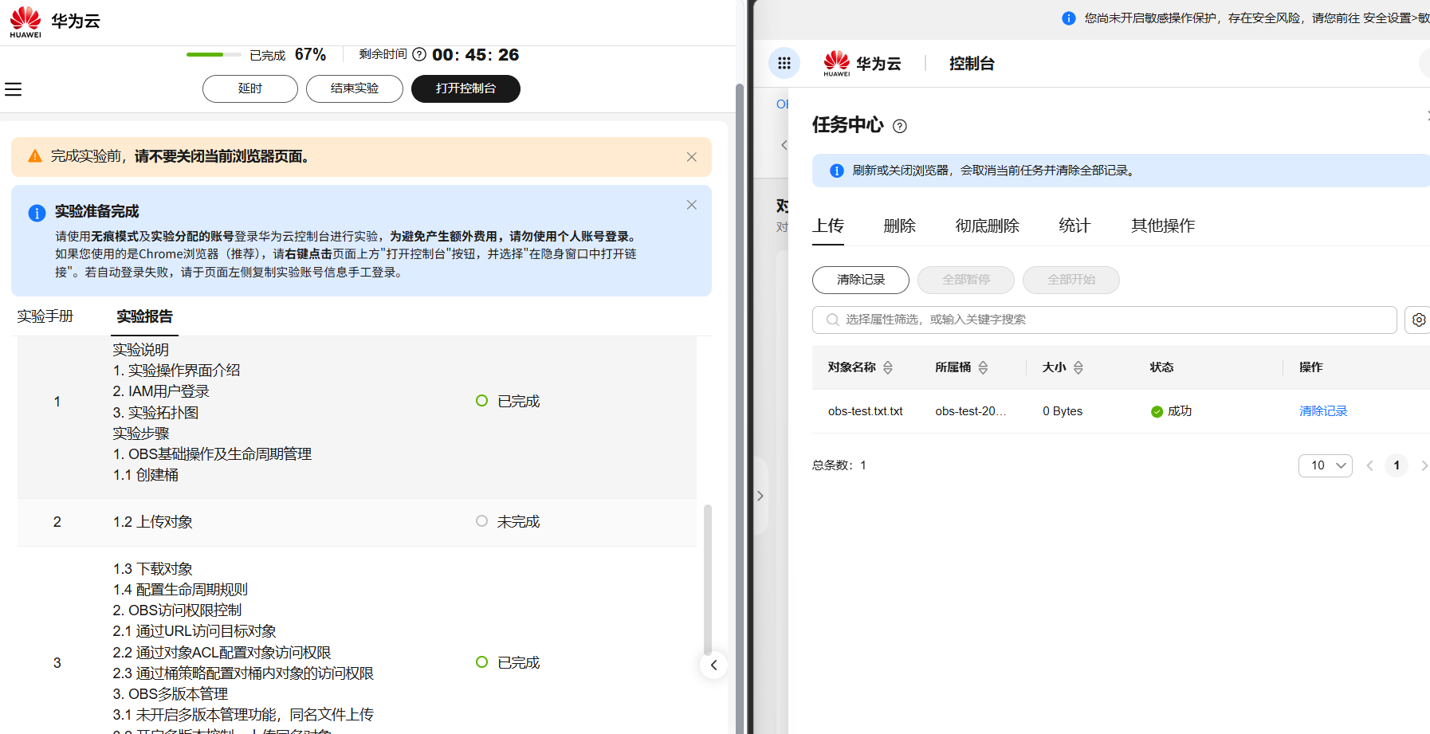
Task: Click remaining time help question icon
Action: [x=419, y=55]
